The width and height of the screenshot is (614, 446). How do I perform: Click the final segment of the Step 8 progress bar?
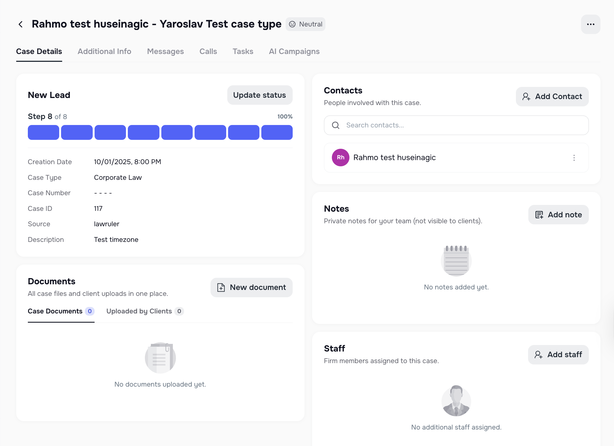[277, 132]
